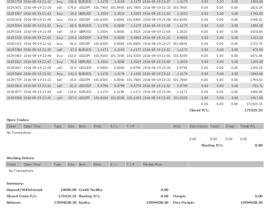Viewport: 271px width, 210px height.
Task: Click the Credit Facility label
Action: (x=91, y=190)
